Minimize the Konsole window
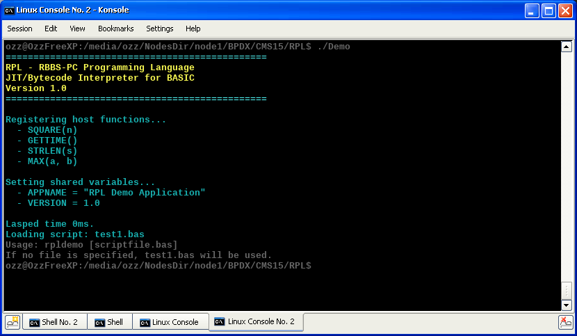The height and width of the screenshot is (336, 577). tap(532, 10)
